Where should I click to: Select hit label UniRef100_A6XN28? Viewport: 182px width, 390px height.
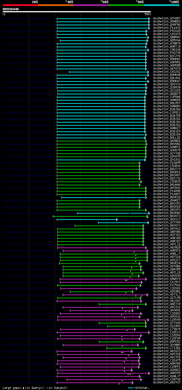pyautogui.click(x=167, y=247)
